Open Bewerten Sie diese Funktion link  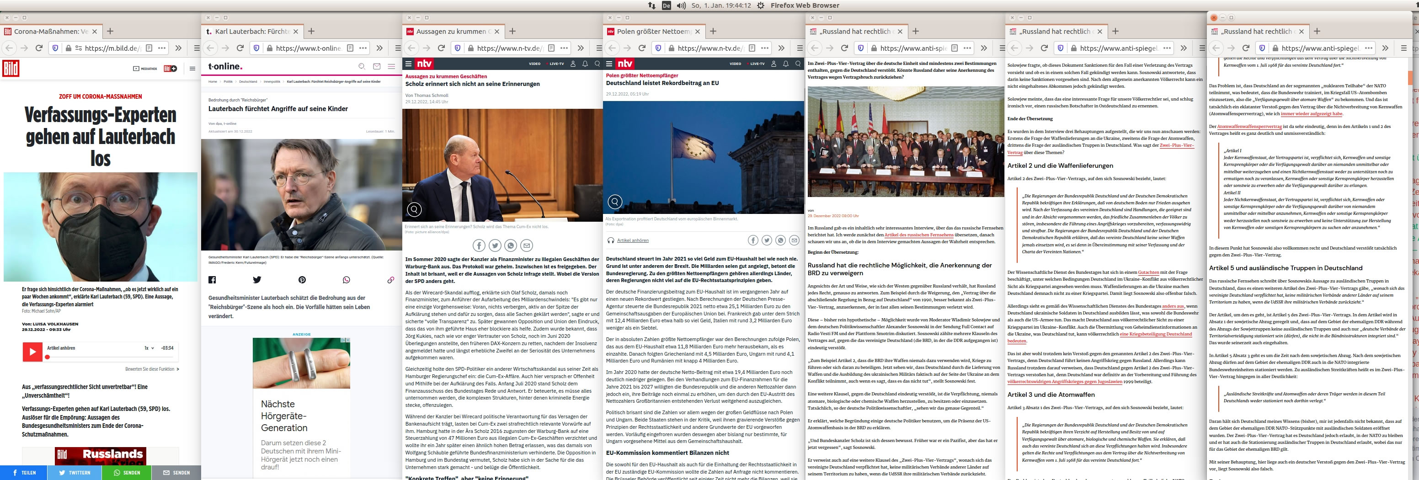[x=152, y=369]
